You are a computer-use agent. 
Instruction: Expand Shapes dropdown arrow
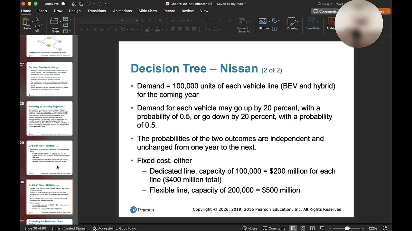click(279, 21)
